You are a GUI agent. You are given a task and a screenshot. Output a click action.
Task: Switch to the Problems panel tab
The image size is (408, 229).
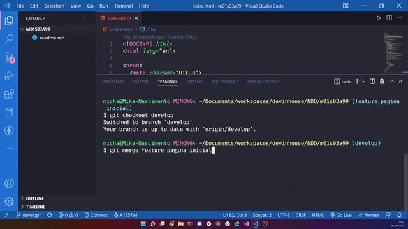coord(113,81)
